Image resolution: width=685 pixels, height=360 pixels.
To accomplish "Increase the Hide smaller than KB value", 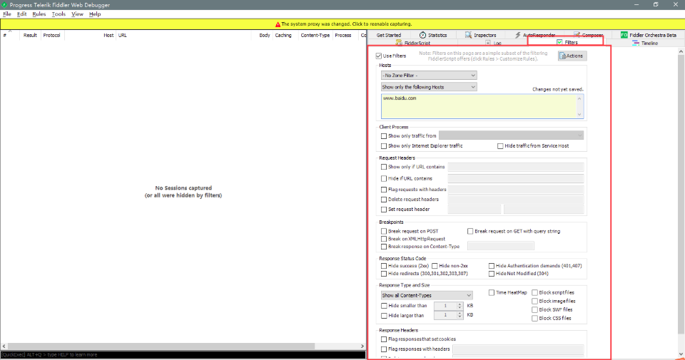I will [x=460, y=304].
